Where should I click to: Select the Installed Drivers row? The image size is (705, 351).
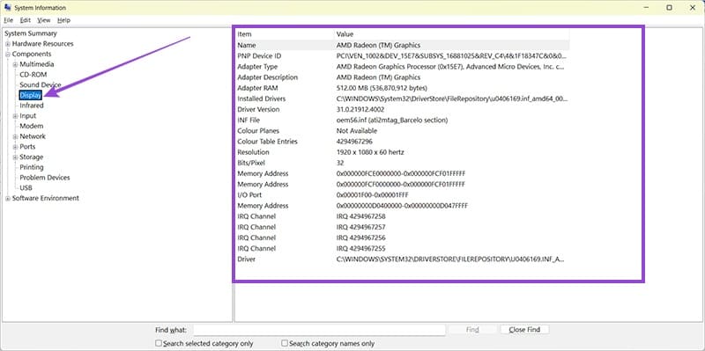(x=403, y=99)
